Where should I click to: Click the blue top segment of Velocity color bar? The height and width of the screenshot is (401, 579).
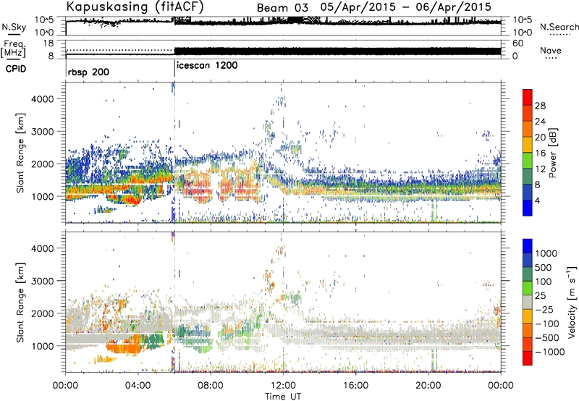528,246
